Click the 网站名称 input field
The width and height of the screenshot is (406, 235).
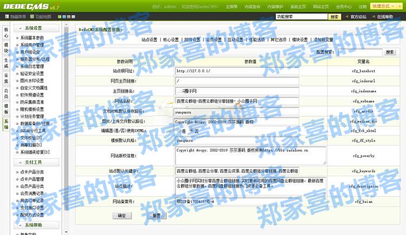pos(237,101)
